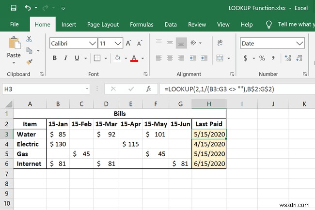Switch to the Data tab
Image resolution: width=315 pixels, height=210 pixels.
[x=171, y=25]
